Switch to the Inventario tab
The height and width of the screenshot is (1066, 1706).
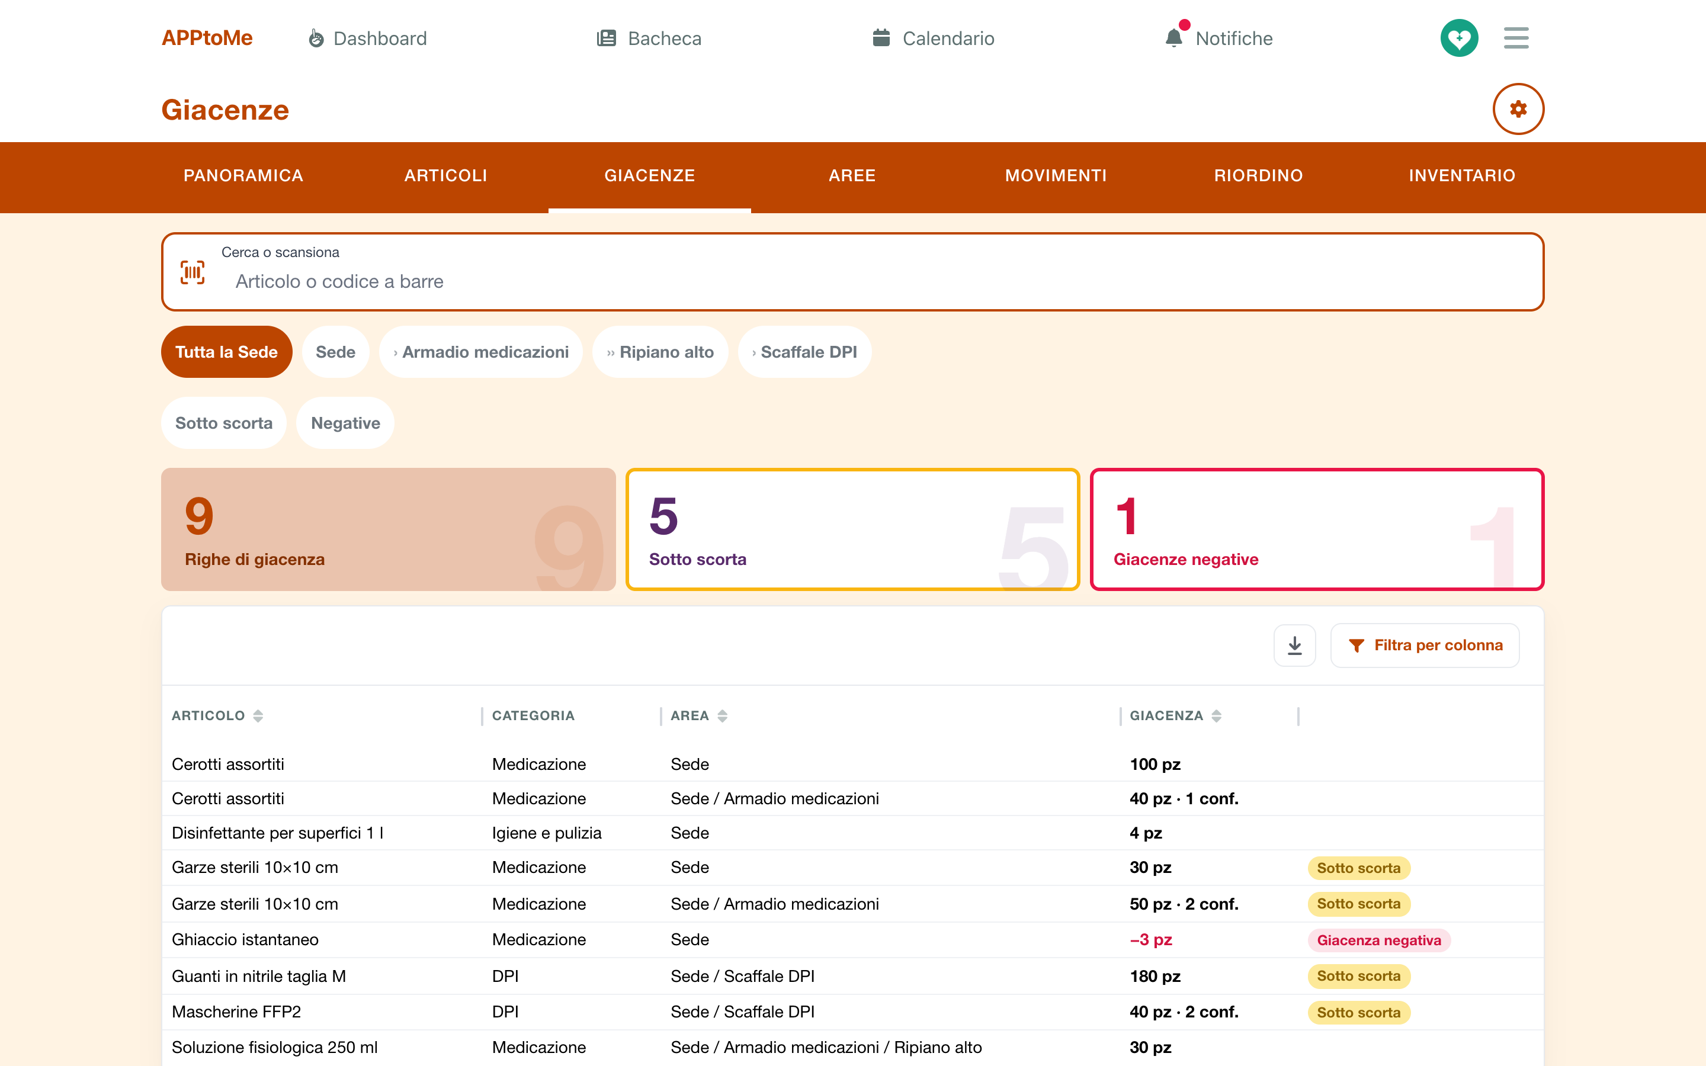tap(1462, 175)
